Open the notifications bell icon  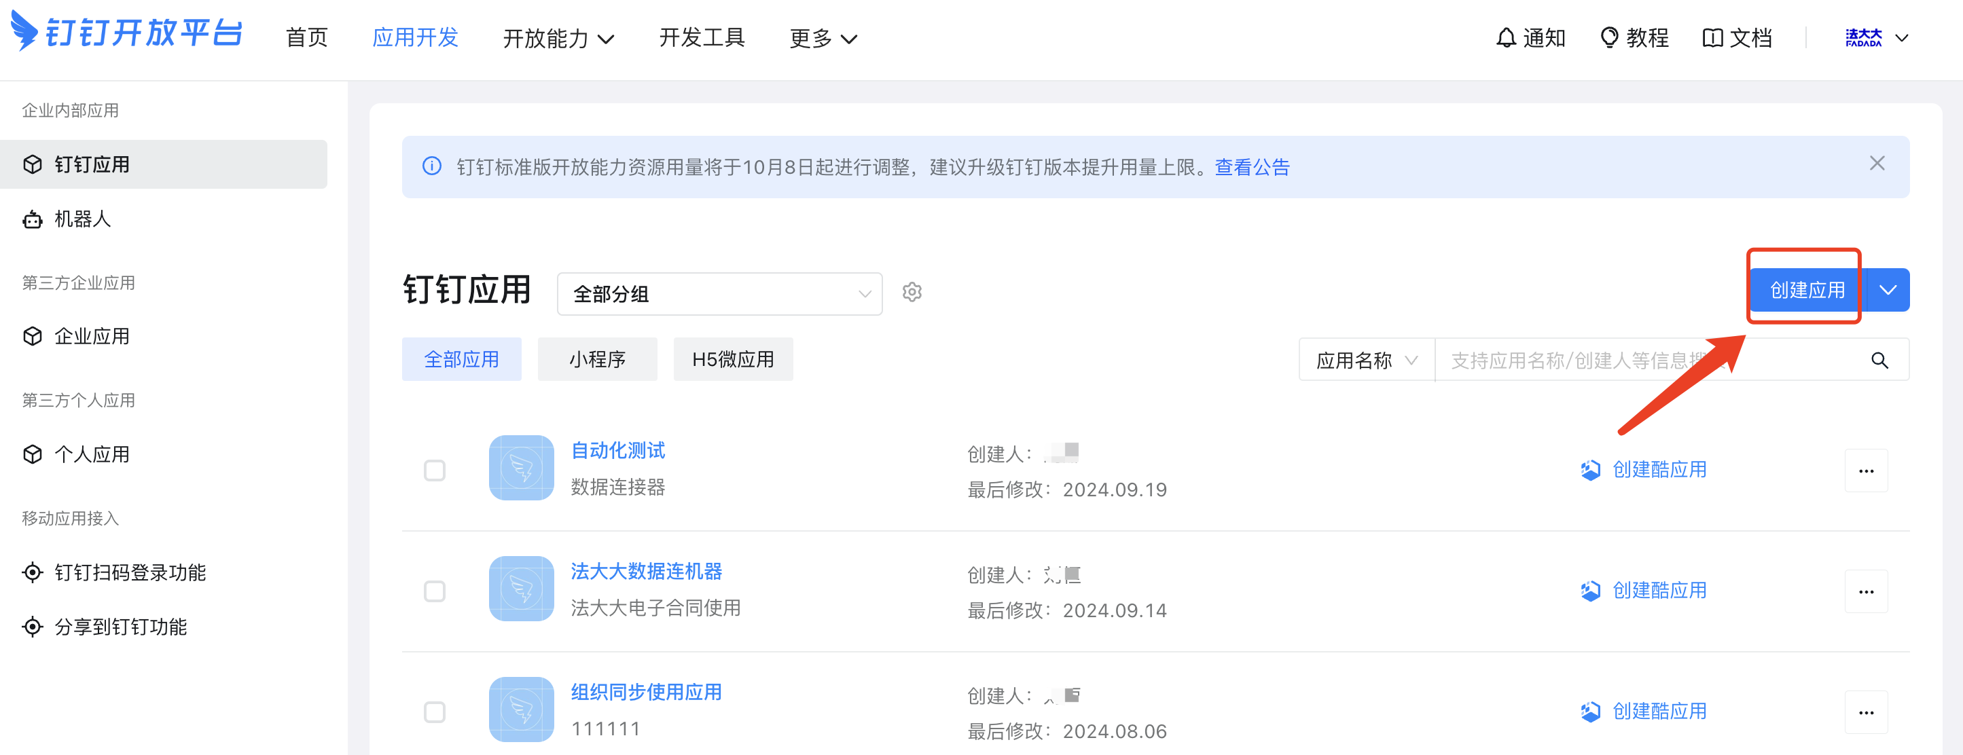pos(1505,37)
